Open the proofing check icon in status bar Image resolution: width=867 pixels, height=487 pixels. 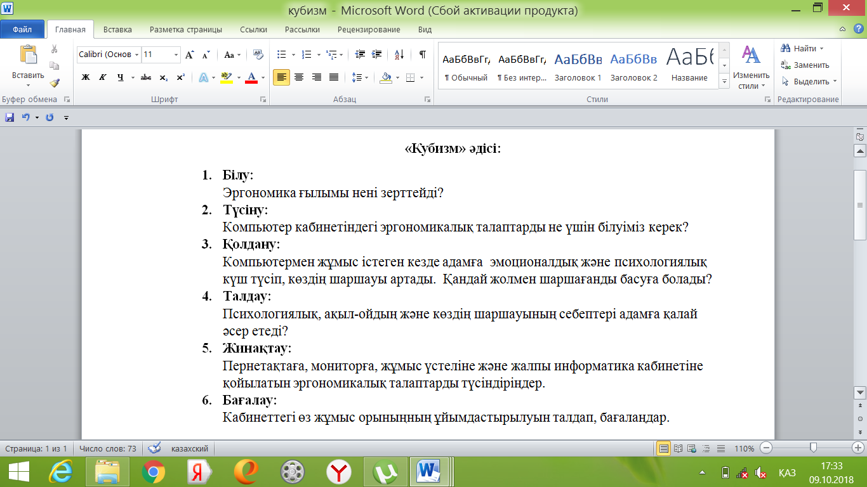pos(154,448)
